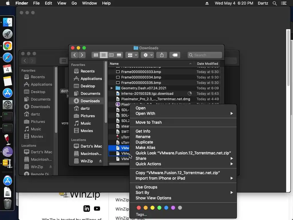Viewport: 293px width, 220px height.
Task: Open the Apple menu
Action: 8,3
